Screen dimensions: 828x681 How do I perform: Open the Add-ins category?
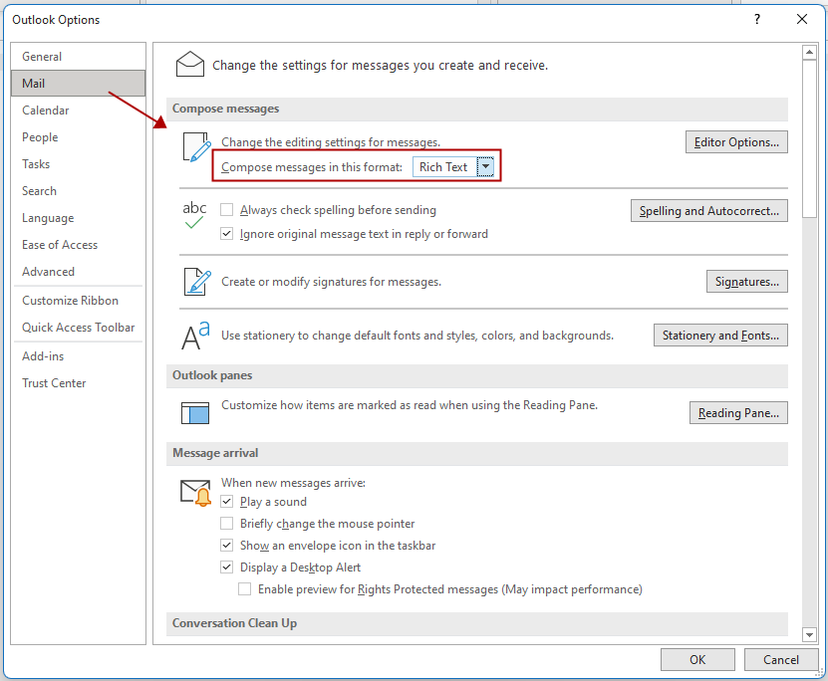coord(78,356)
